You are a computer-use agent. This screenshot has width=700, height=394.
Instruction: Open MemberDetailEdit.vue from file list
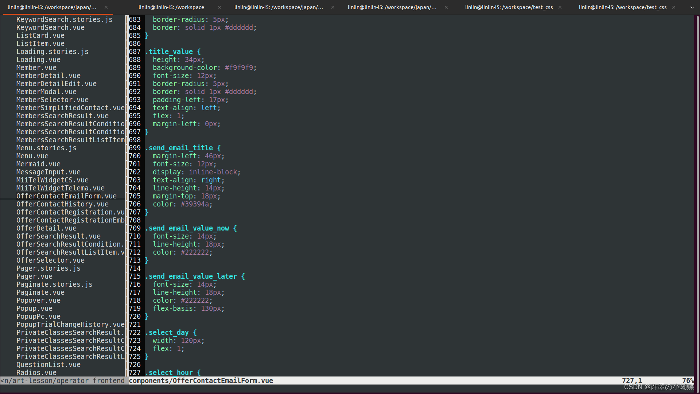coord(57,84)
